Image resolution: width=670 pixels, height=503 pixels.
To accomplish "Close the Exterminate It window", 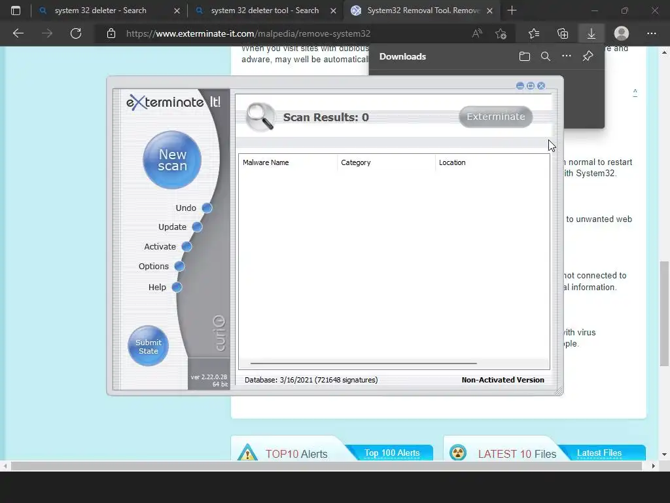I will pos(541,86).
